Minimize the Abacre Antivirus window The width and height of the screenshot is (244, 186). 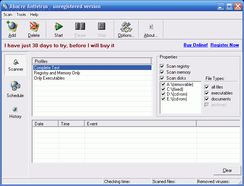[x=220, y=6]
